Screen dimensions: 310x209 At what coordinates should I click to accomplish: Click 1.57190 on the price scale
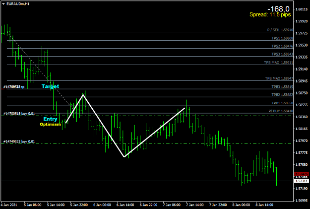(301, 189)
